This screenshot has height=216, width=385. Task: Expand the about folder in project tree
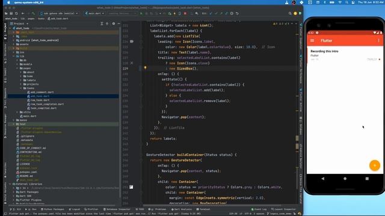pyautogui.click(x=21, y=72)
